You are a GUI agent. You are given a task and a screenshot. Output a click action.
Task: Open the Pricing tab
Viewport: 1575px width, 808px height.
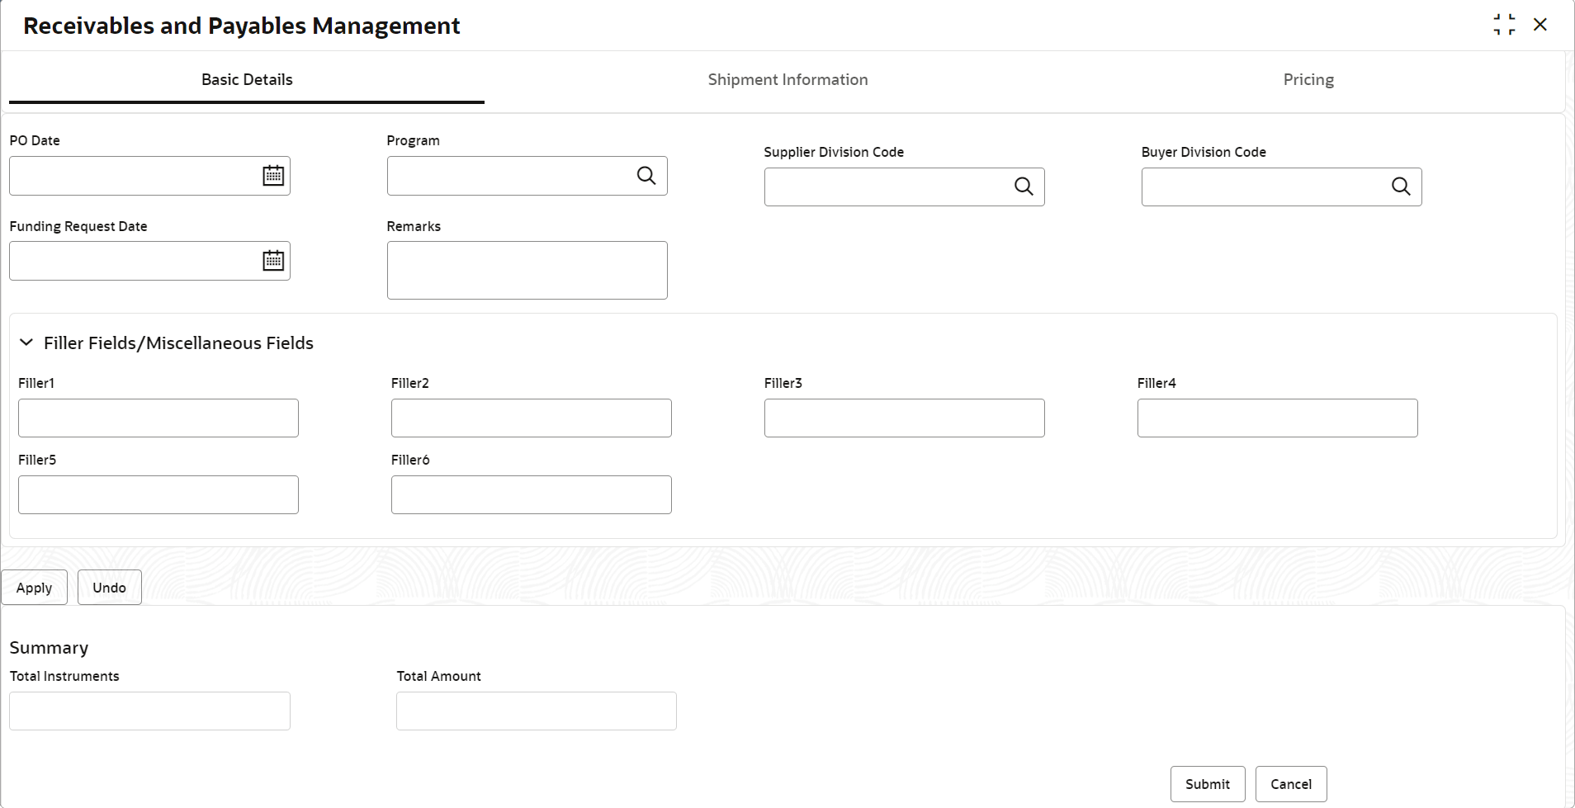point(1308,80)
